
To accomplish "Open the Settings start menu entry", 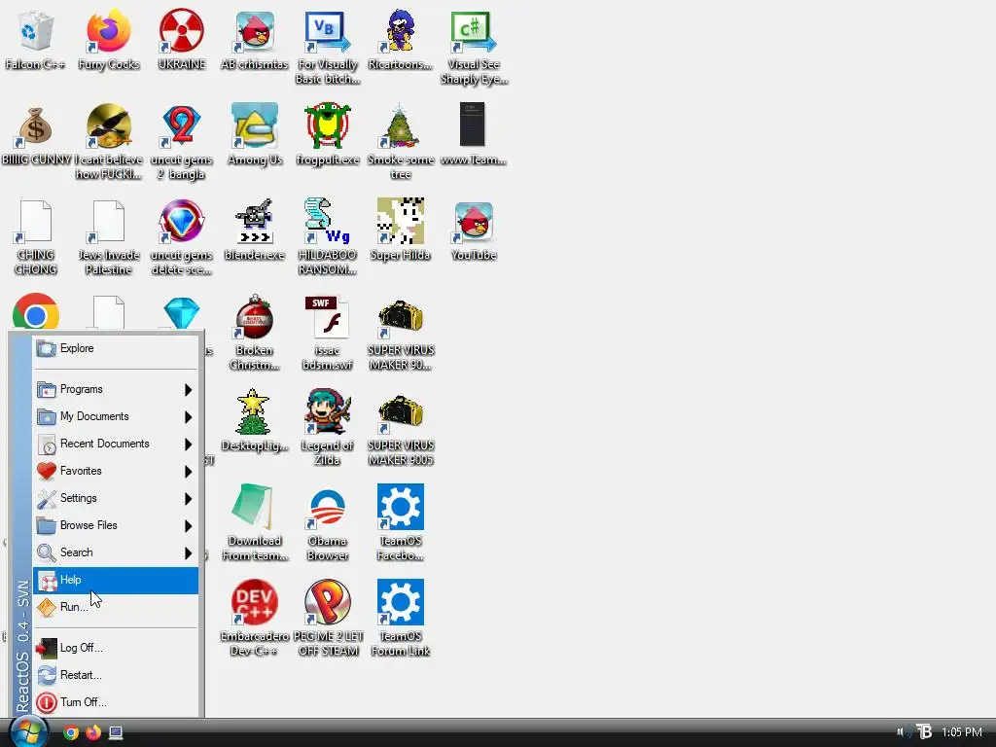I will click(x=116, y=499).
